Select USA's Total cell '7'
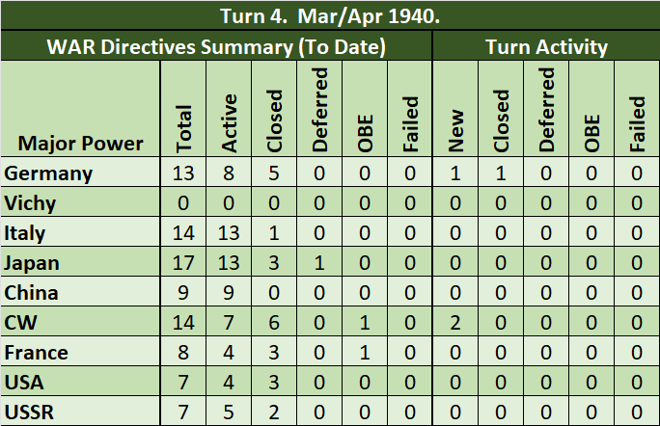 click(x=183, y=383)
